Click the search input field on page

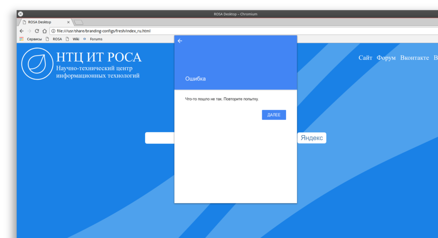coord(159,138)
